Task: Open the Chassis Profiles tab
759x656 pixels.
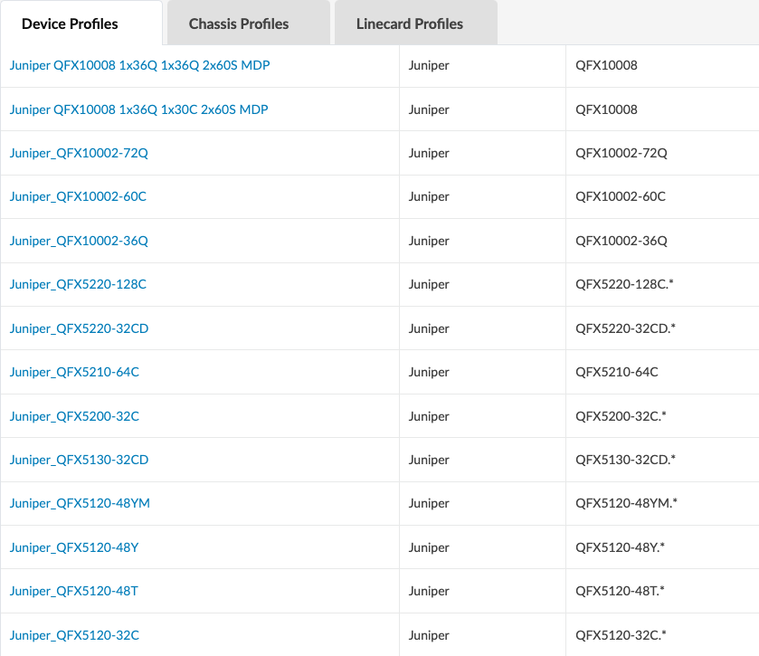Action: [x=239, y=24]
